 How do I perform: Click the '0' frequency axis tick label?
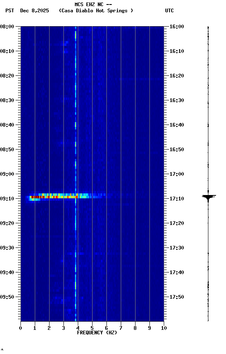coord(20,328)
